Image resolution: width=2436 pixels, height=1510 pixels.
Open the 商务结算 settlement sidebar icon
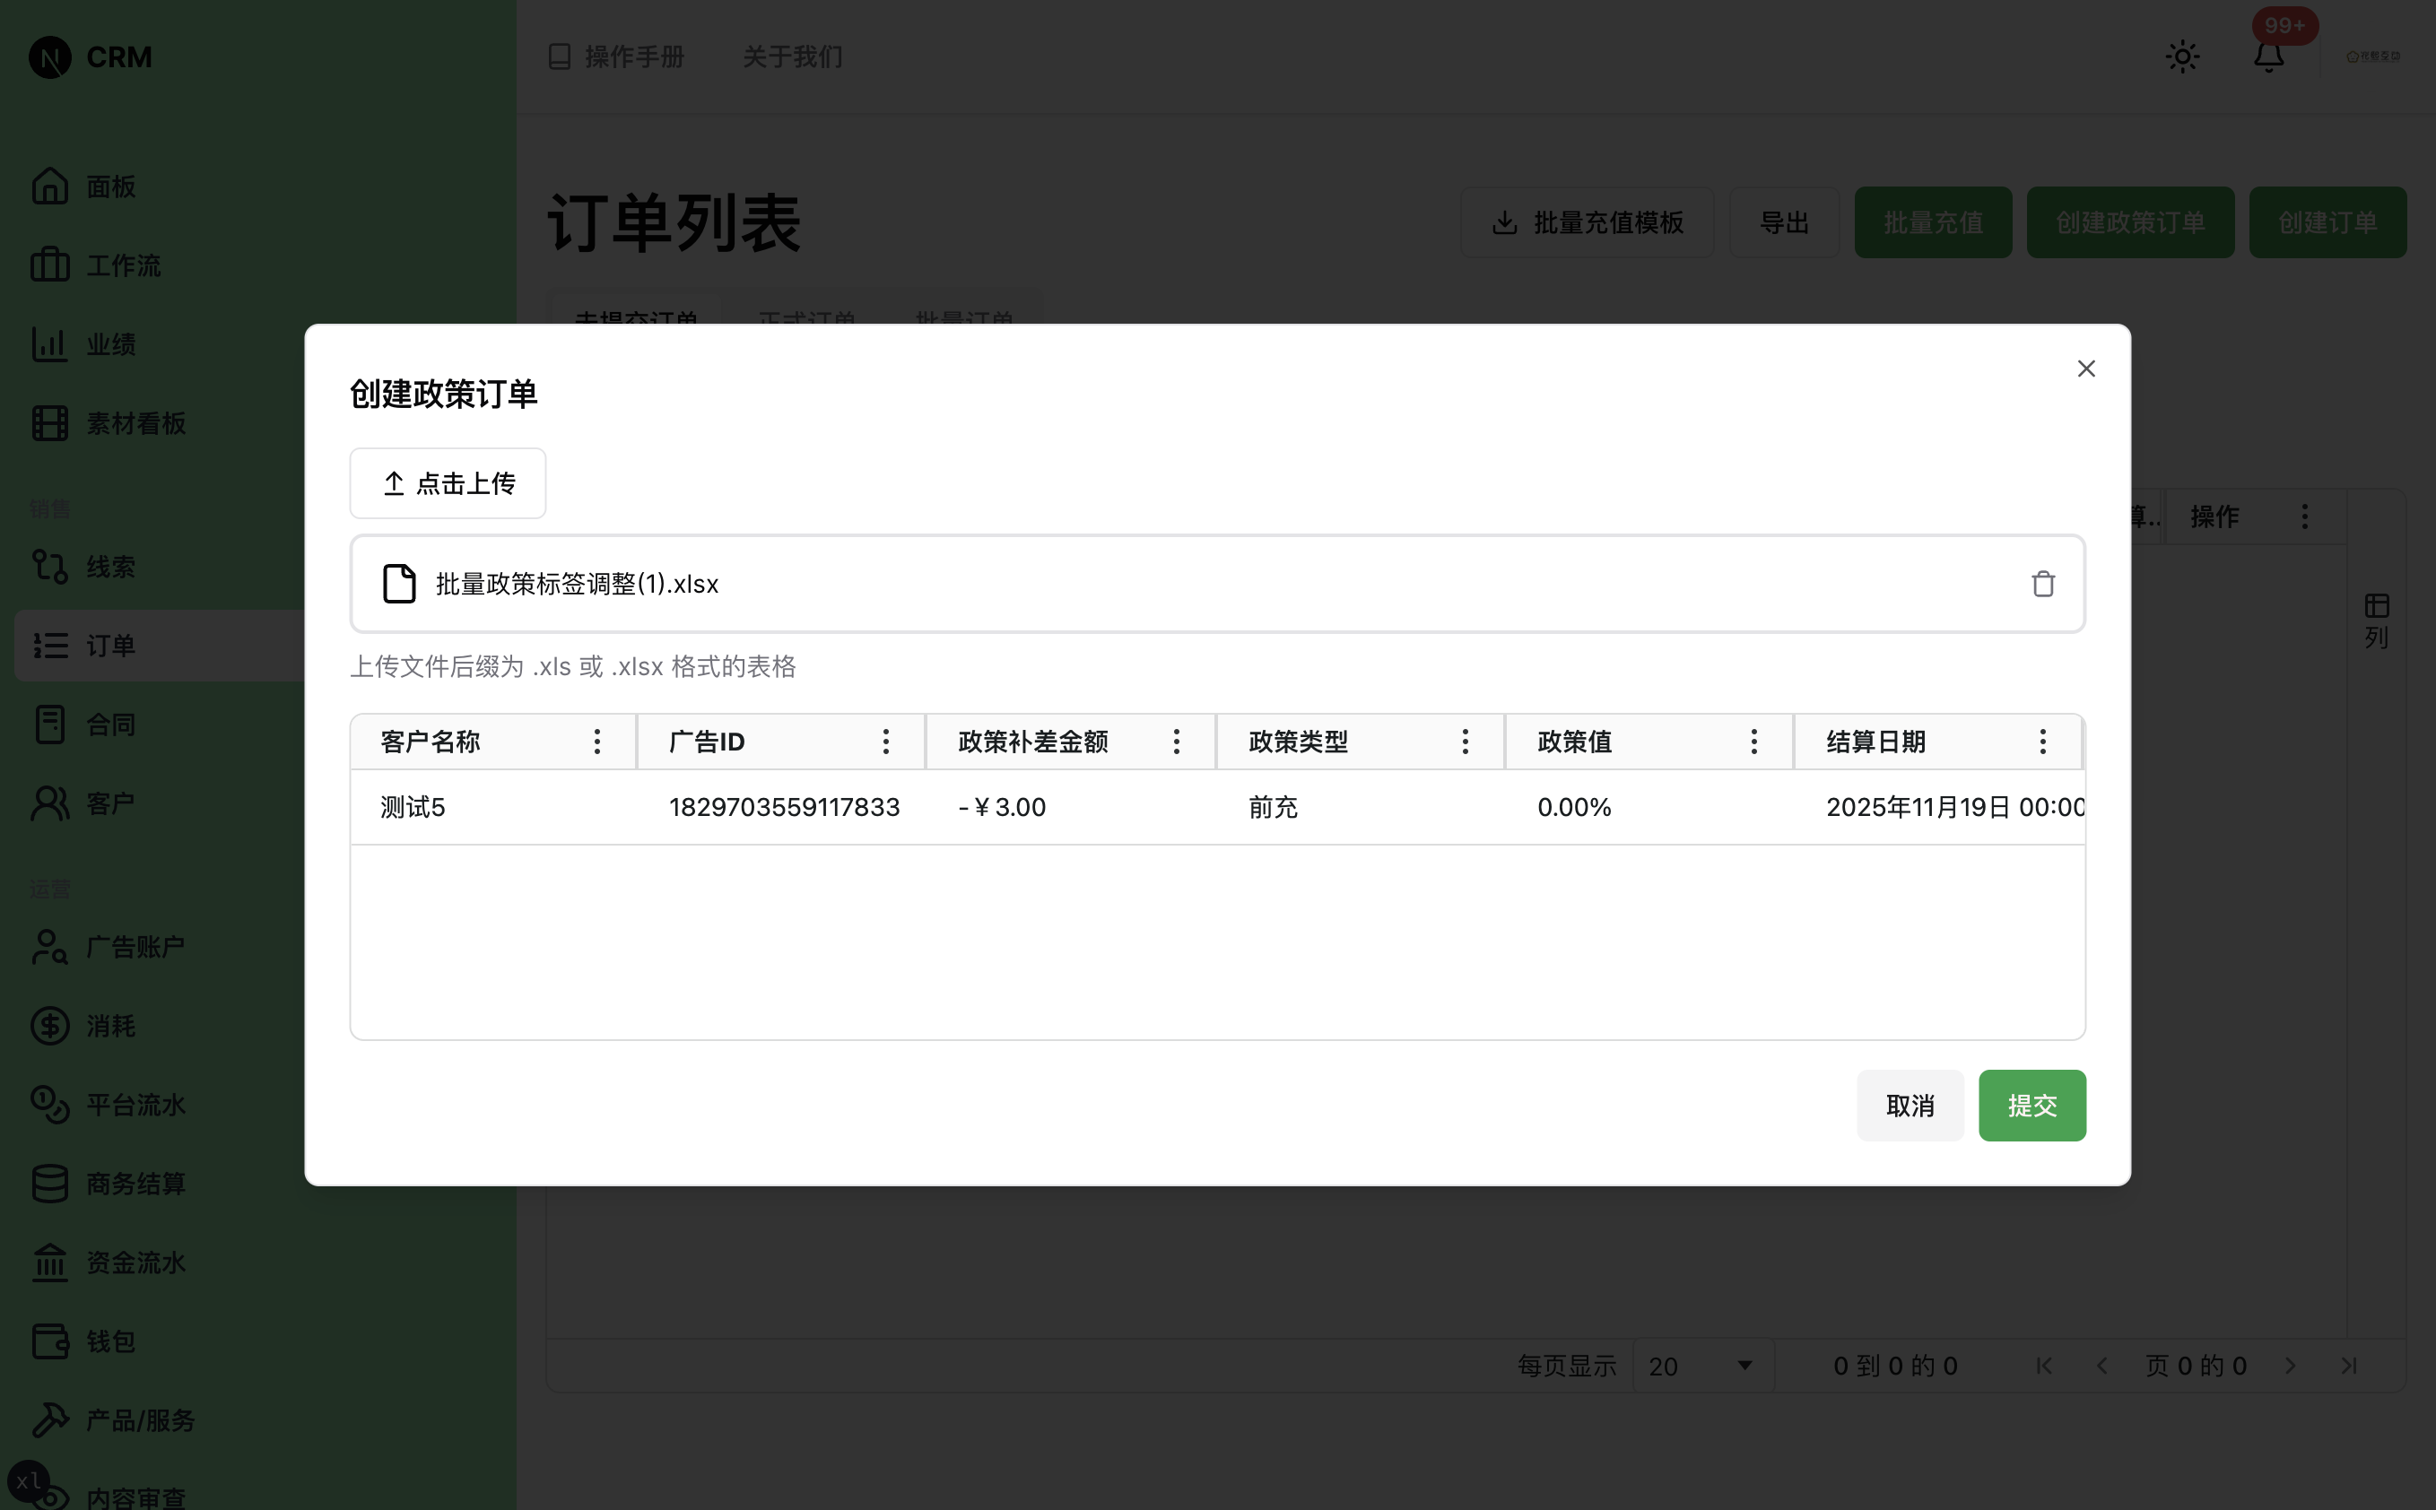tap(51, 1184)
